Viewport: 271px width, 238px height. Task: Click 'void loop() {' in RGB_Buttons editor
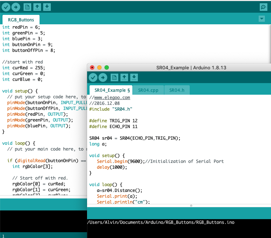(x=19, y=143)
